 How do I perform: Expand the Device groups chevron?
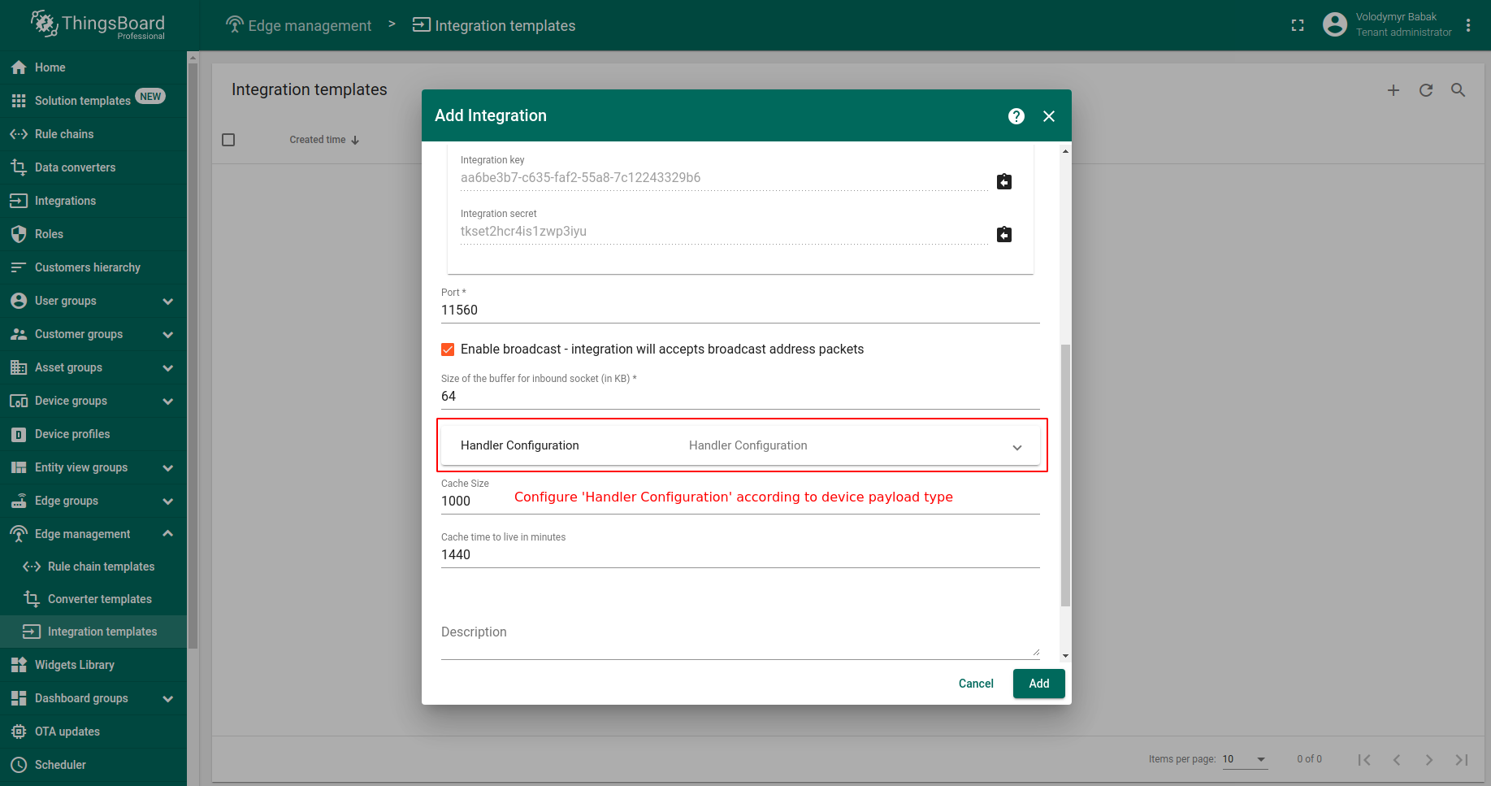(168, 402)
